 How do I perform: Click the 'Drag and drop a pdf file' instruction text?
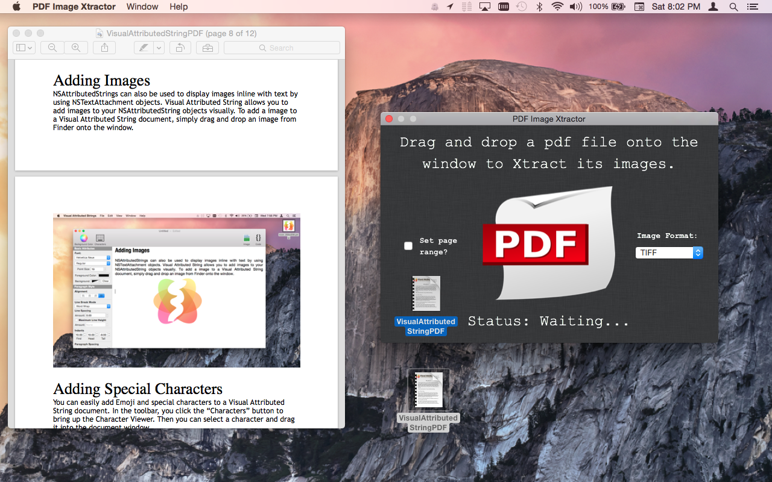click(x=549, y=153)
